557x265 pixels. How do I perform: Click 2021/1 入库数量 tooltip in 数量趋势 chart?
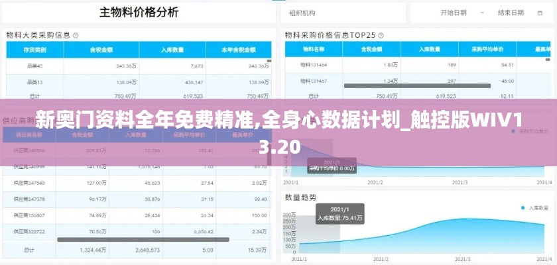(x=340, y=214)
